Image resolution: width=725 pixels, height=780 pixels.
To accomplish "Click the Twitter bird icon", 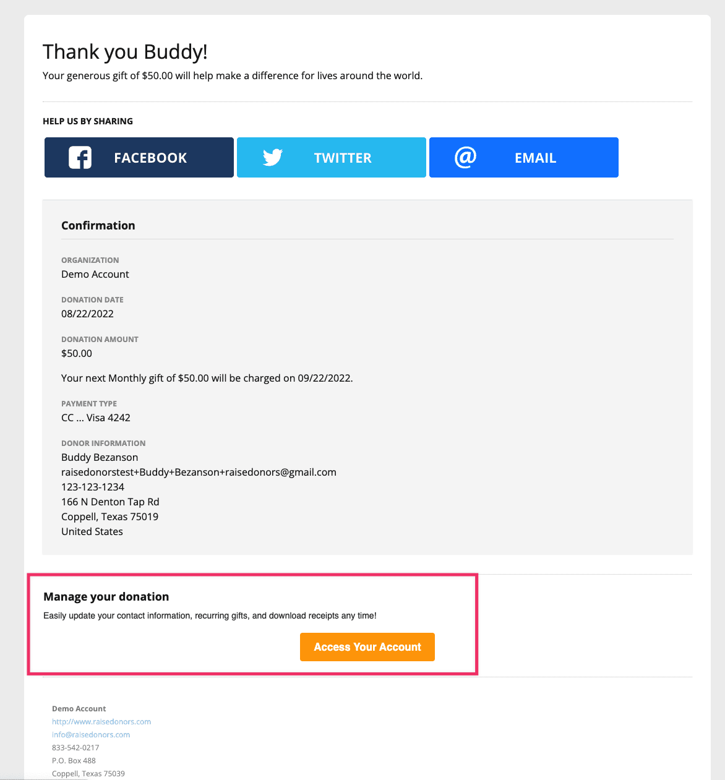I will coord(273,157).
